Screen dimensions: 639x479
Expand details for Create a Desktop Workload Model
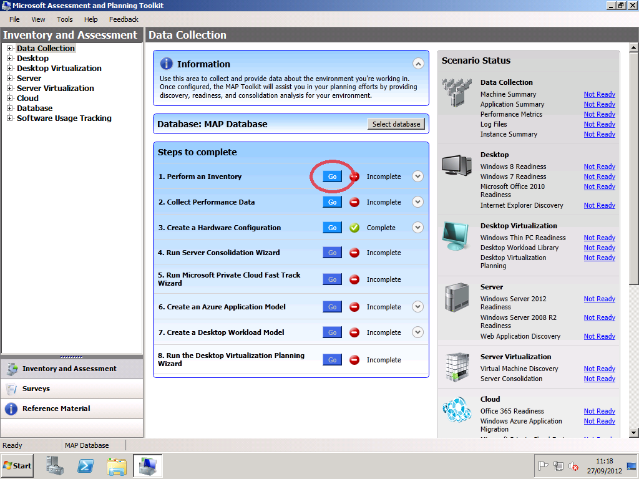pos(417,332)
